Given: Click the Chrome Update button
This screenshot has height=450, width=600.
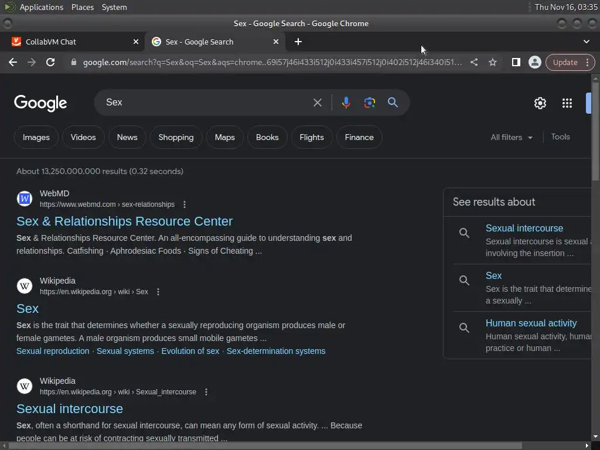Looking at the screenshot, I should [x=565, y=62].
